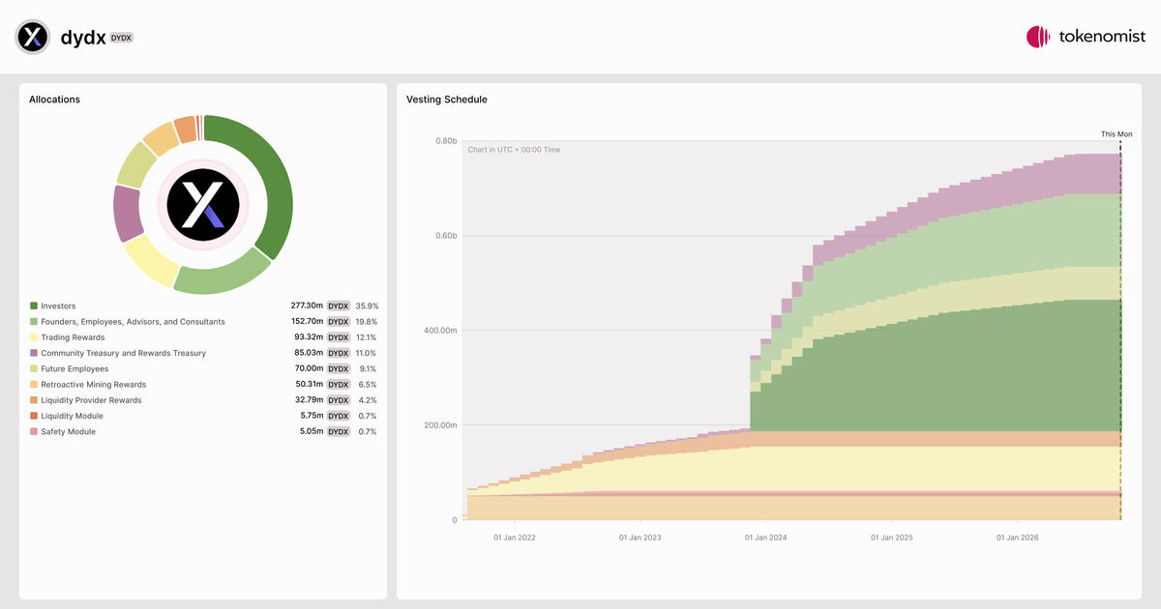Viewport: 1161px width, 609px height.
Task: Click Community Treasury and Rewards Treasury label
Action: point(123,354)
